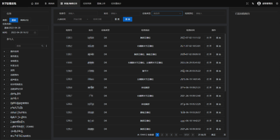Click the table's vertical scrollbar
This screenshot has width=280, height=140.
(x=225, y=62)
